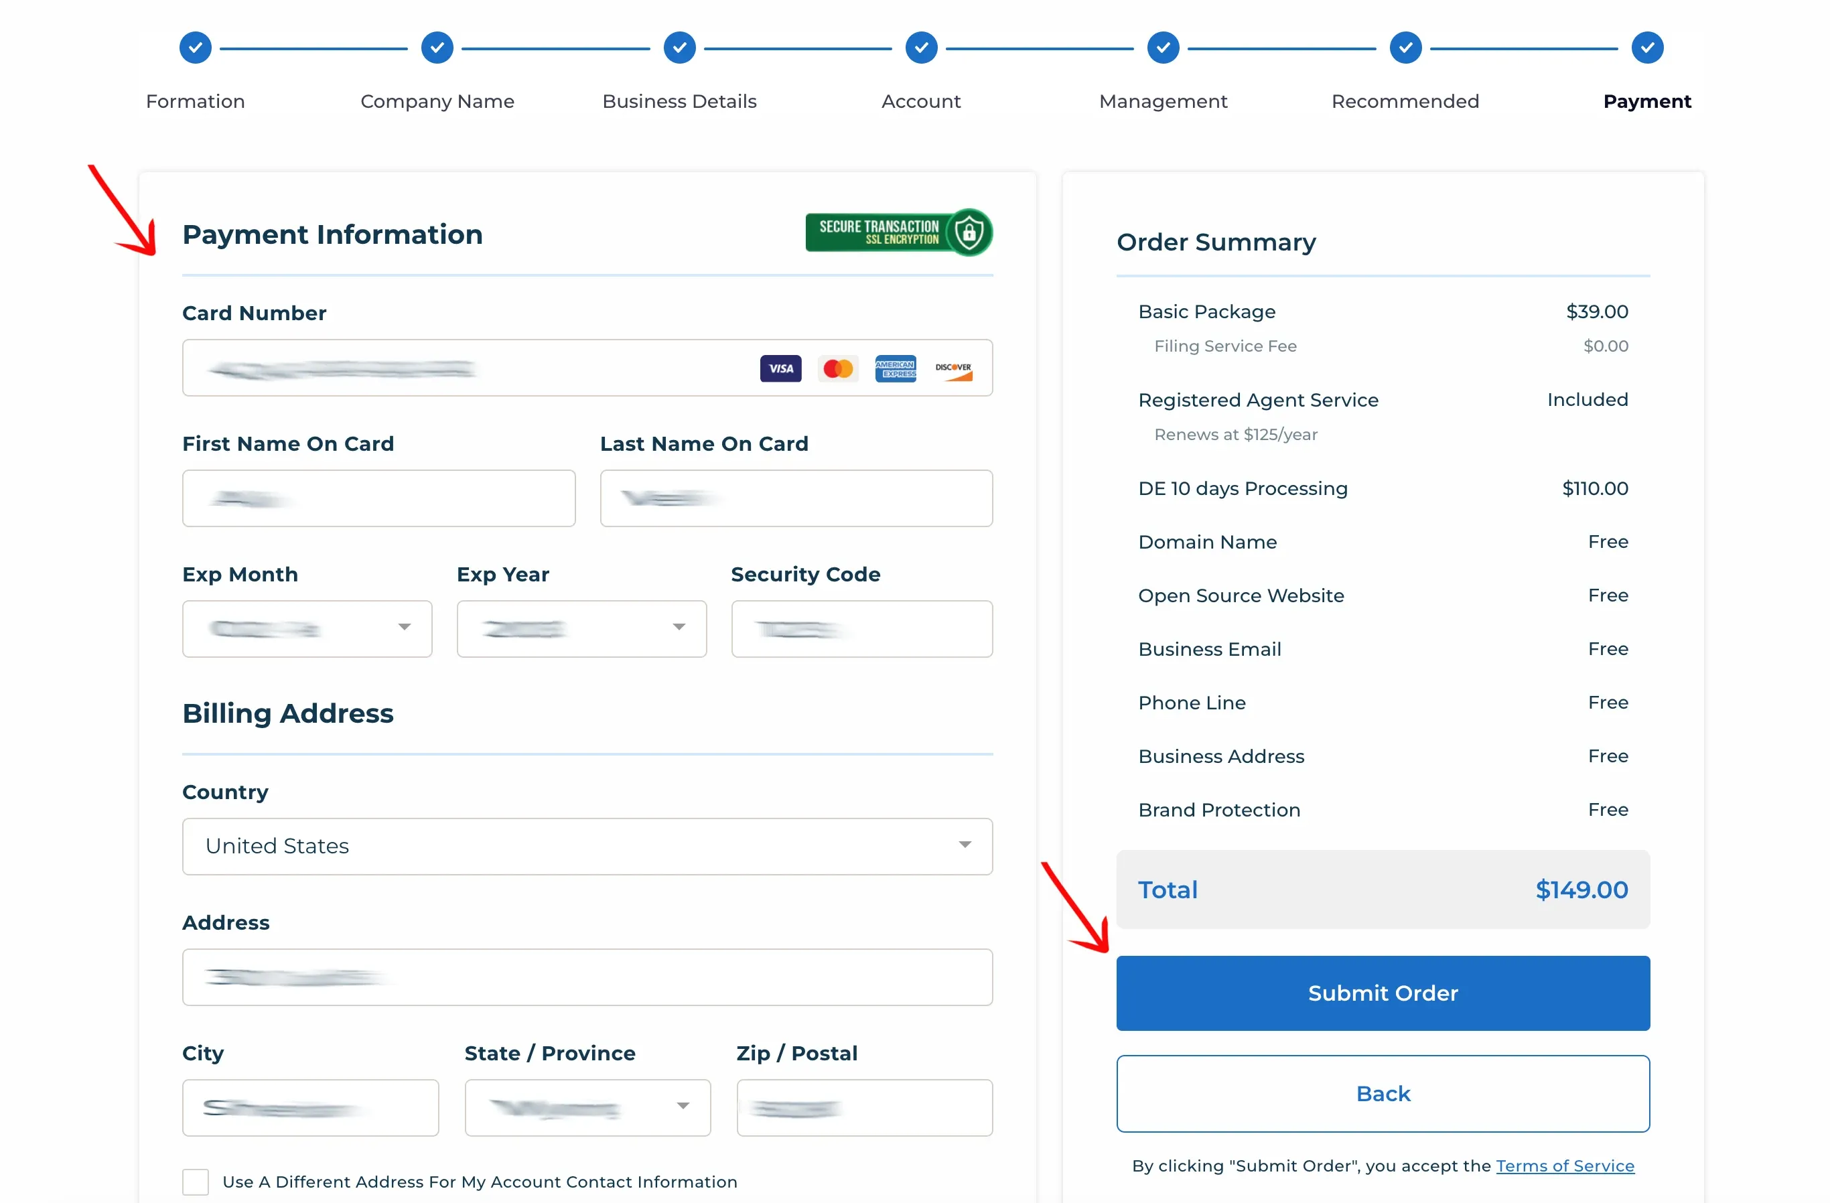Click the Billing Address heading
Image resolution: width=1830 pixels, height=1203 pixels.
tap(287, 714)
